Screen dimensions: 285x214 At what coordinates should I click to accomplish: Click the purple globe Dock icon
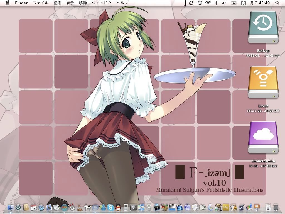187,207
